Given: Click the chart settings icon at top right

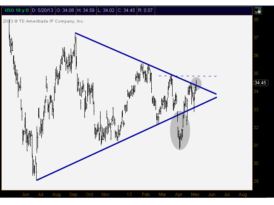Looking at the screenshot, I should click(x=258, y=11).
